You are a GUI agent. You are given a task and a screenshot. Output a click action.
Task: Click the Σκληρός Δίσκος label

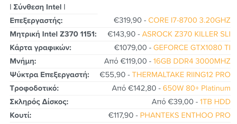click(x=39, y=102)
